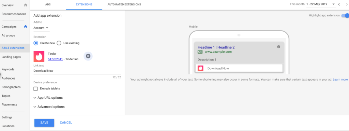The image size is (349, 131).
Task: Click the green Ad badge in the preview
Action: pos(200,52)
